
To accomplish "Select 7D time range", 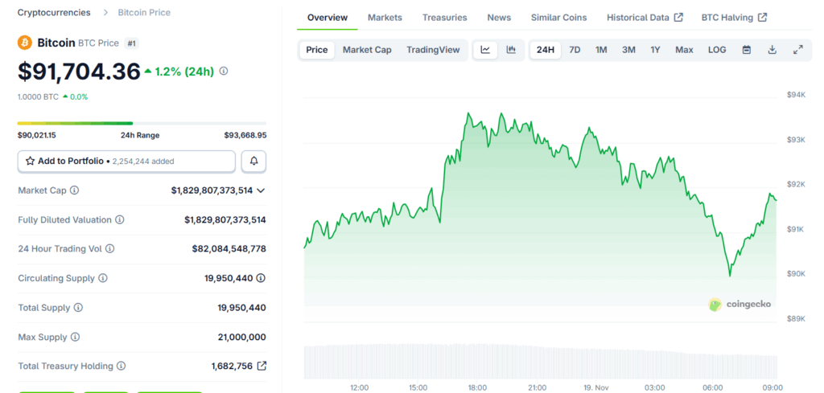I will point(575,50).
